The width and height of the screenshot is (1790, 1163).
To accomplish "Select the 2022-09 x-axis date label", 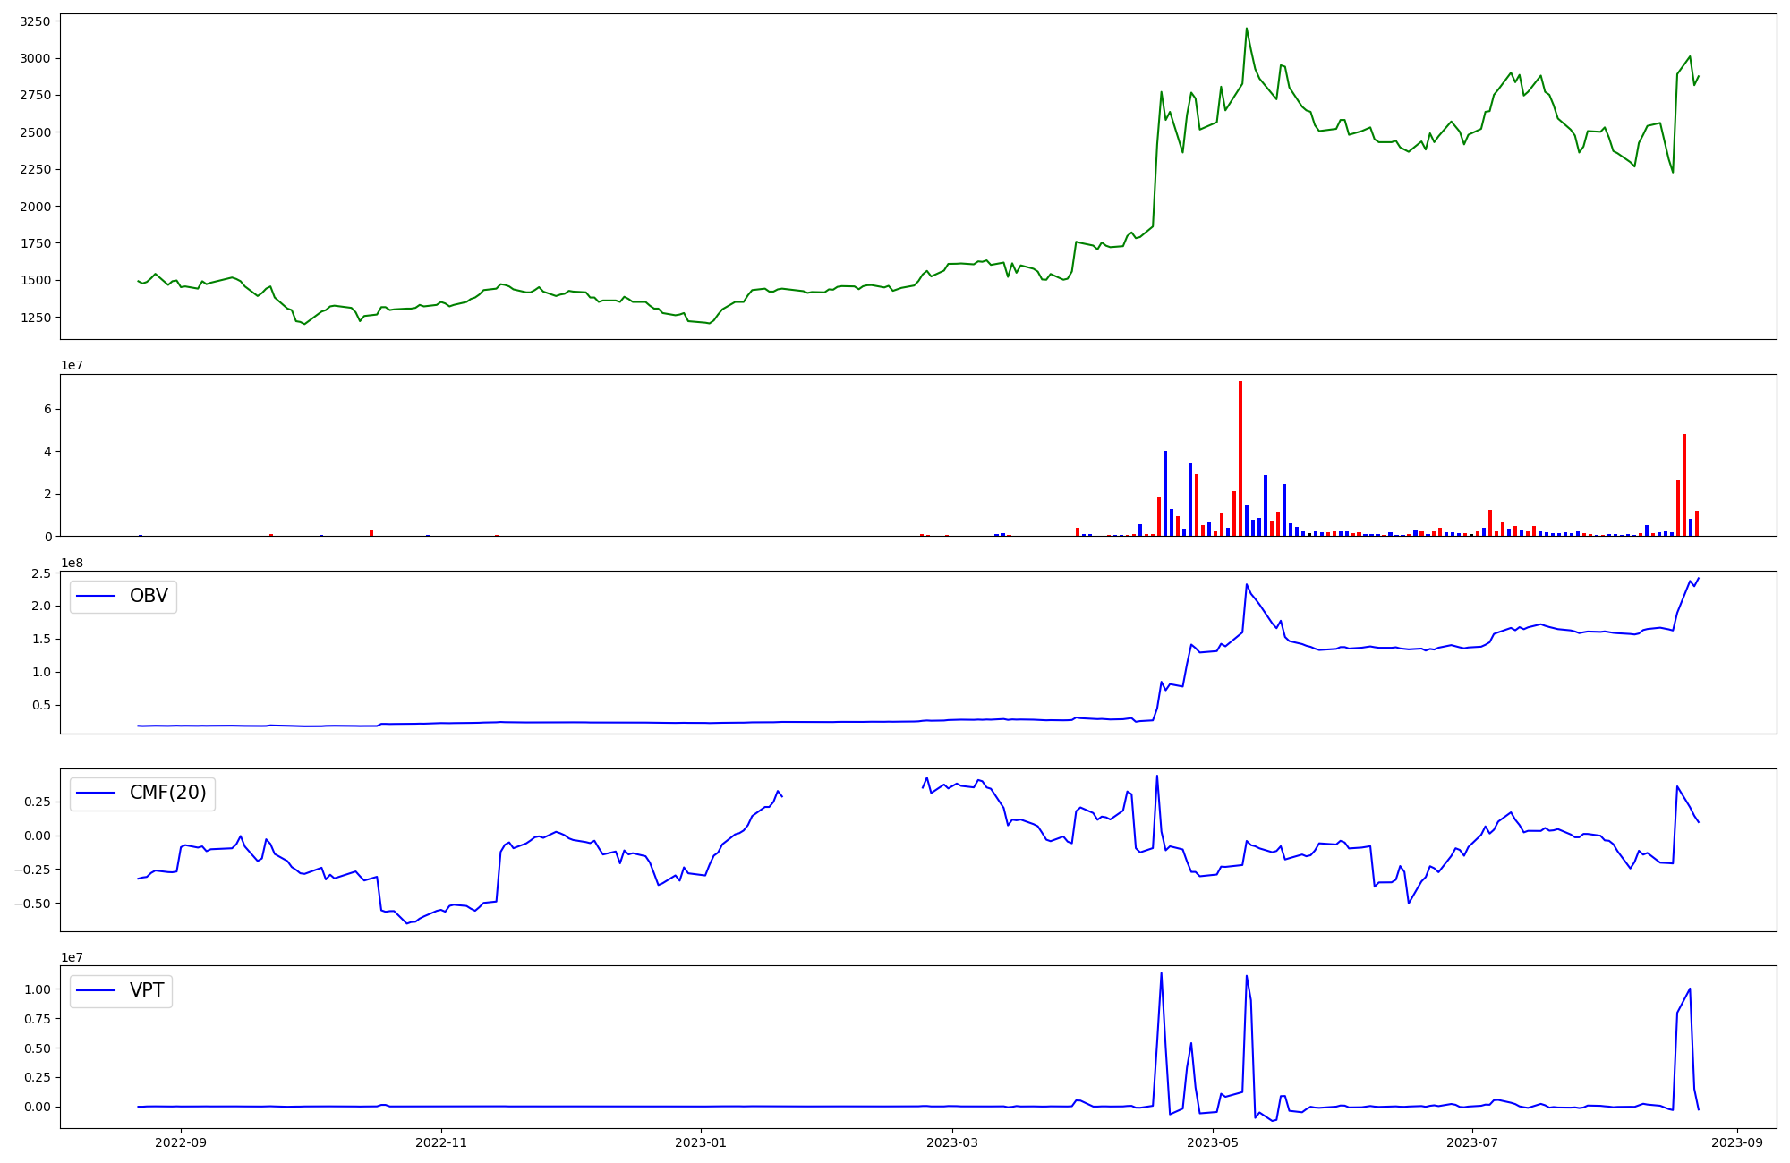I will coord(181,1142).
